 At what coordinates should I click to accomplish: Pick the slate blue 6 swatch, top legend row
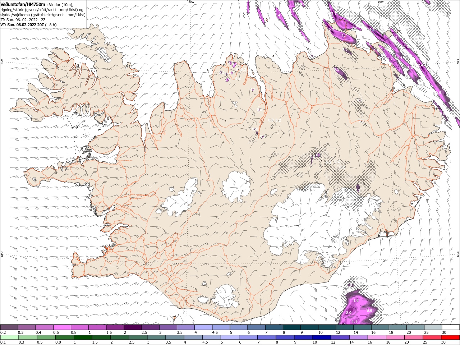click(x=257, y=327)
